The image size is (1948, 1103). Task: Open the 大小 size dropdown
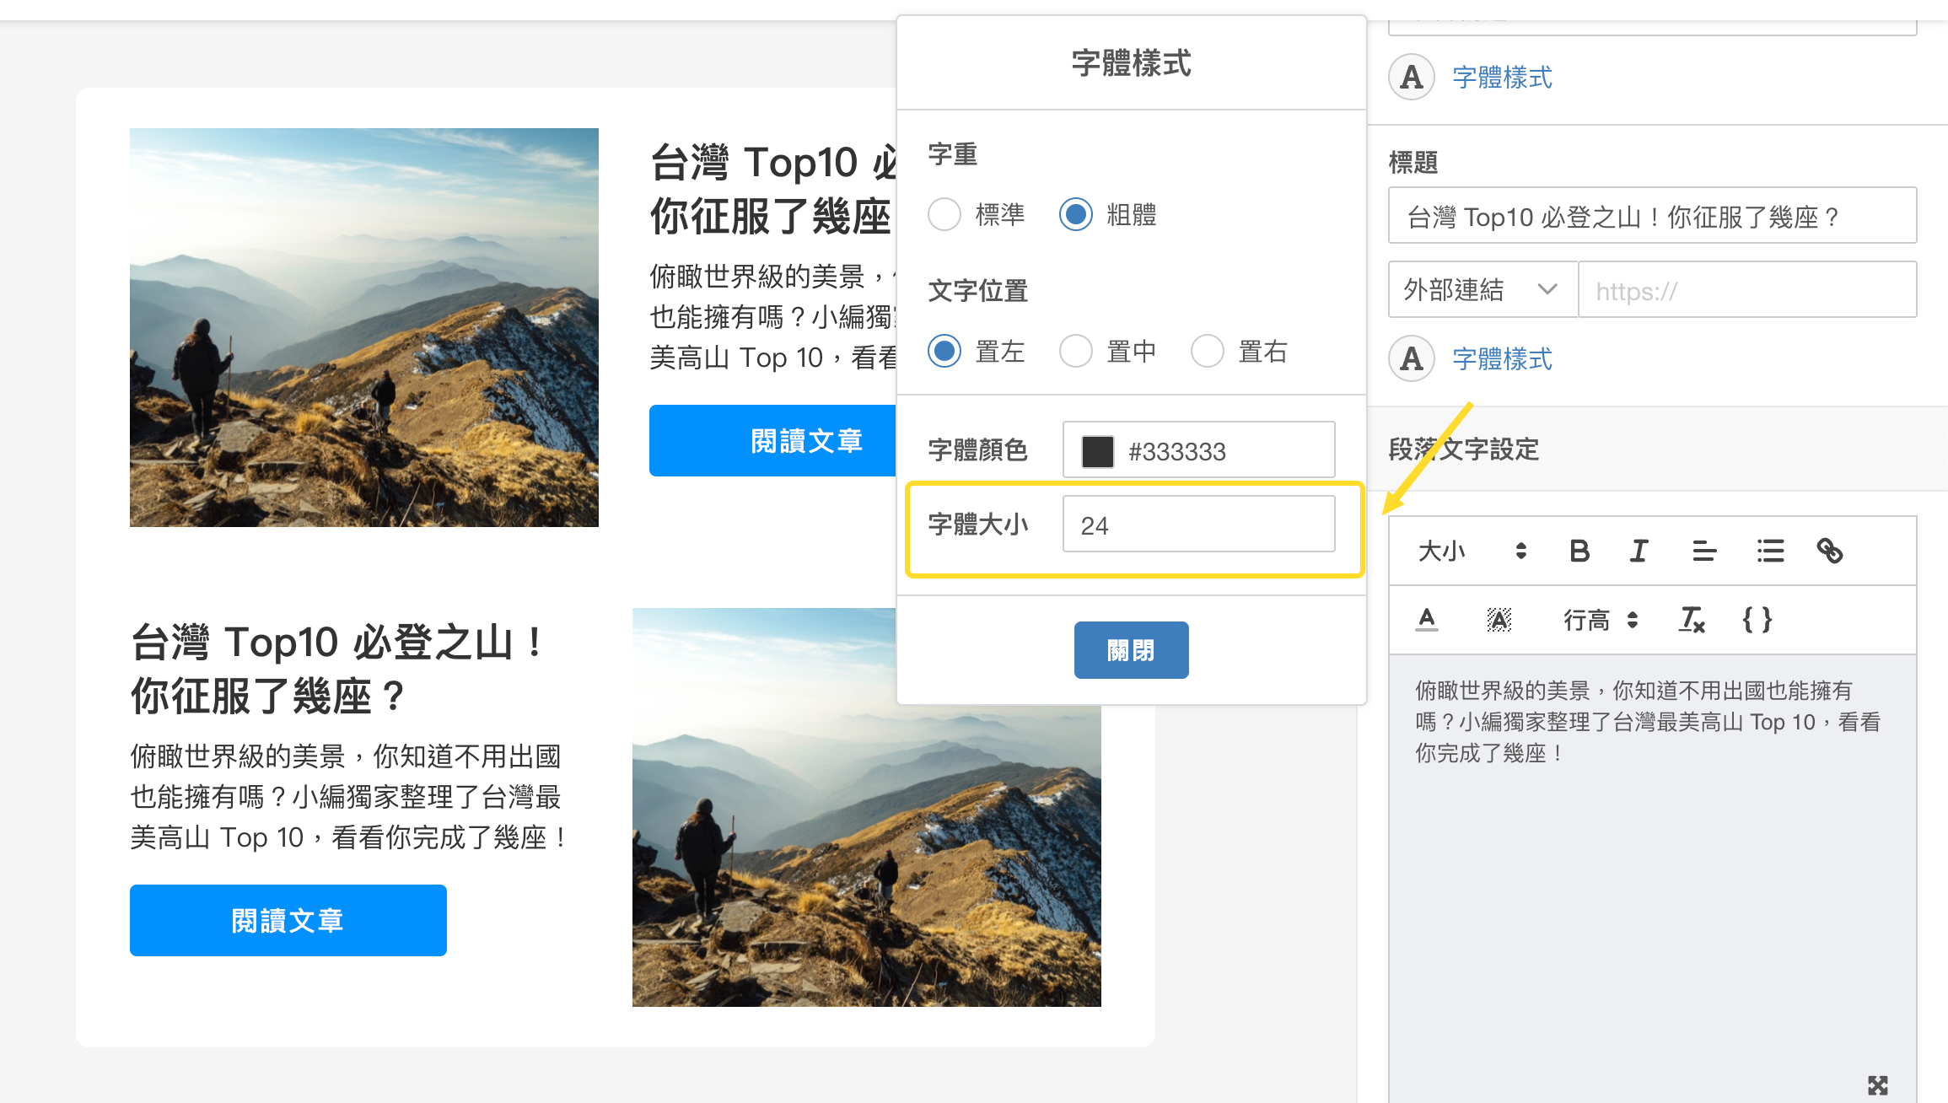[x=1472, y=551]
